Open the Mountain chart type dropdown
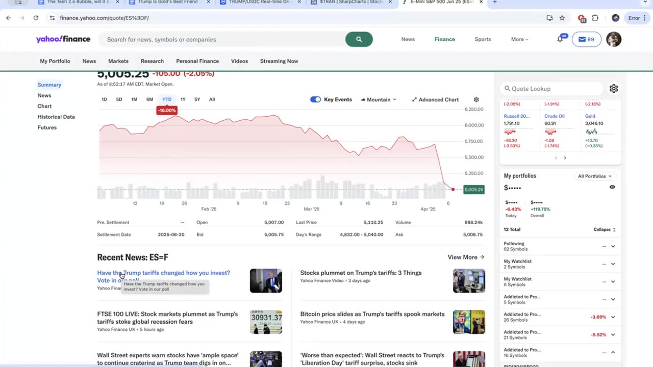 click(x=379, y=99)
